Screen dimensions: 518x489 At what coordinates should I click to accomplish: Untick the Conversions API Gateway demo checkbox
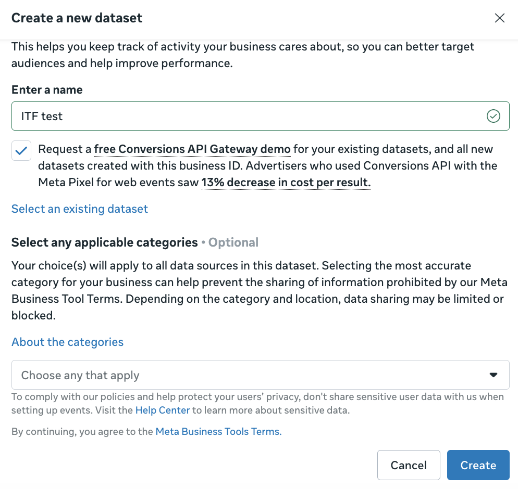pyautogui.click(x=21, y=151)
